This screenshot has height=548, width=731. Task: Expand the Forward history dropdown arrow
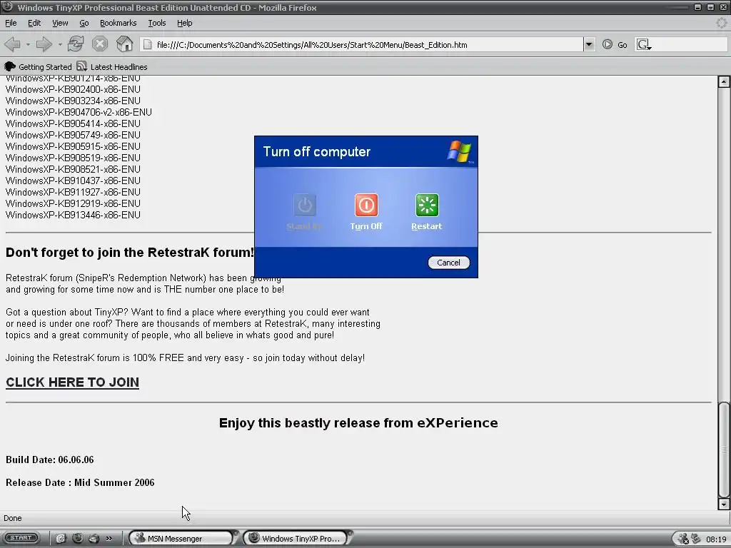(60, 45)
